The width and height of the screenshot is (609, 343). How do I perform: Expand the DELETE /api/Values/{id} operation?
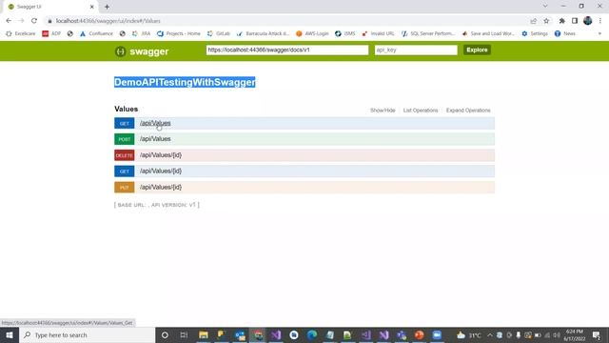[161, 154]
